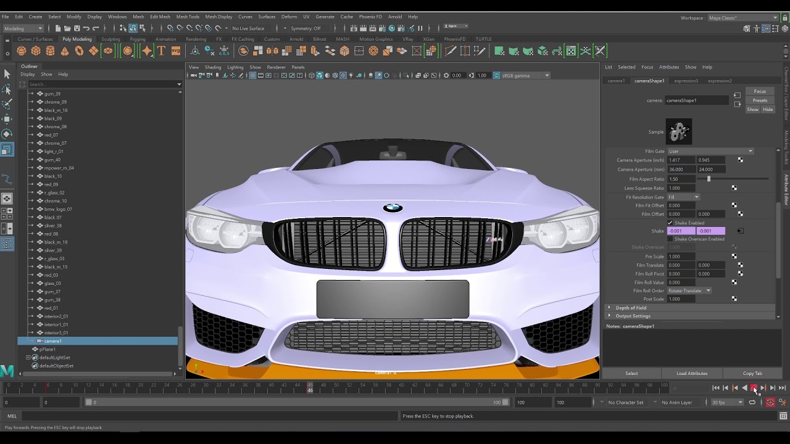Create a polygon cylinder from the shelf
The image size is (790, 444).
[50, 51]
